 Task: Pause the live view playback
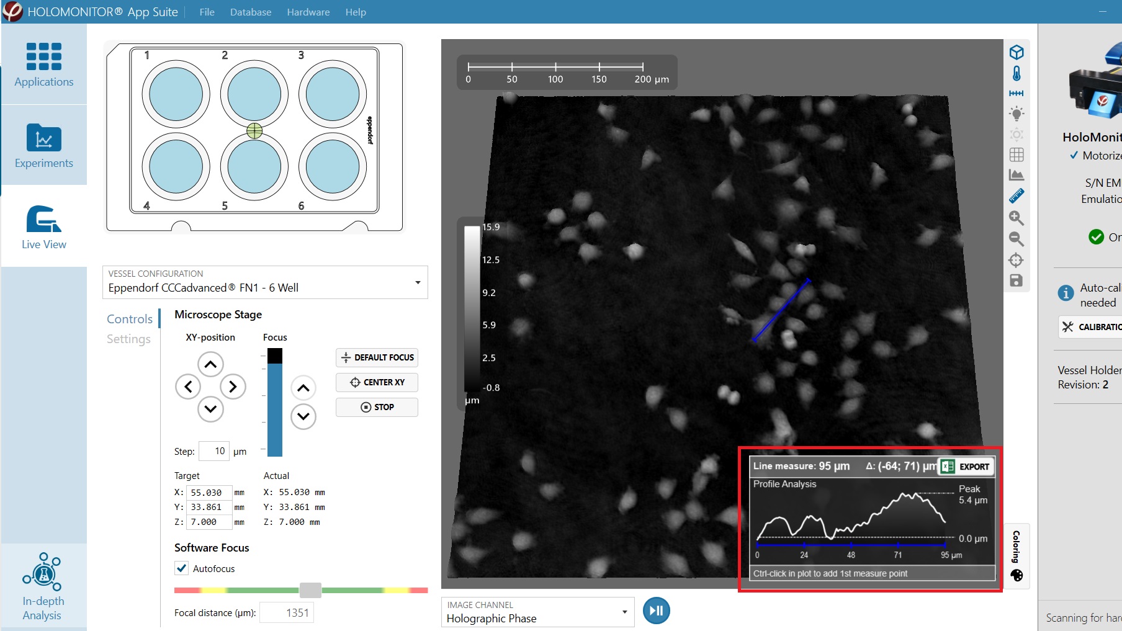(x=656, y=611)
